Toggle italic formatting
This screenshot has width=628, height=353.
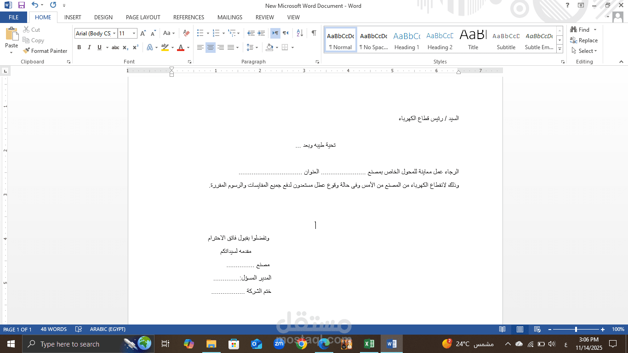pyautogui.click(x=89, y=47)
